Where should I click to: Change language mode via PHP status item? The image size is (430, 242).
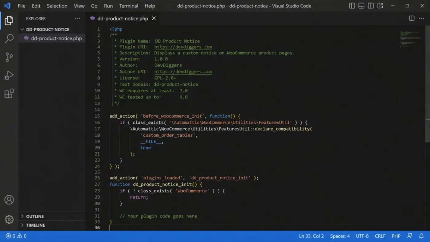point(396,236)
